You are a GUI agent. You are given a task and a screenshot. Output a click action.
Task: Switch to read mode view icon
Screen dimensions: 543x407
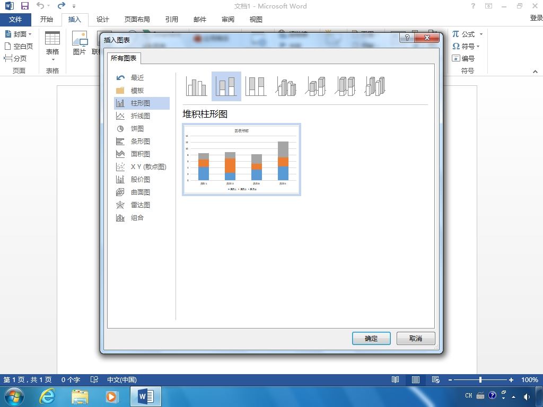(x=395, y=379)
